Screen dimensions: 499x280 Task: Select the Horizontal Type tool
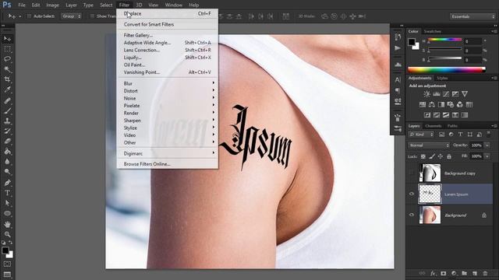7,193
